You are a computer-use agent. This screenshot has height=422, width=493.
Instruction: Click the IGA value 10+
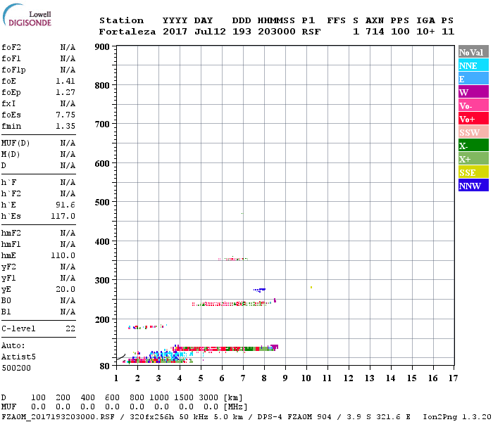(x=425, y=32)
